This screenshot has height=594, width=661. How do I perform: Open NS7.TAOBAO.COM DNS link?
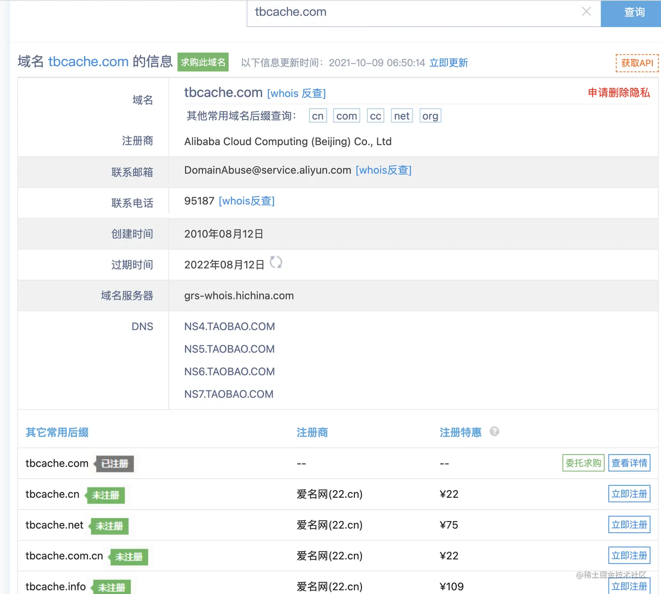coord(229,394)
